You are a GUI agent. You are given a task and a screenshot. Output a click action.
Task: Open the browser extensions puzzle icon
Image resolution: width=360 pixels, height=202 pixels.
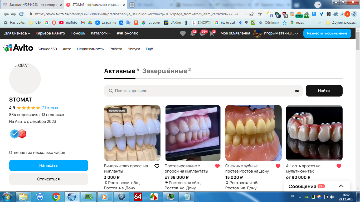tap(336, 14)
